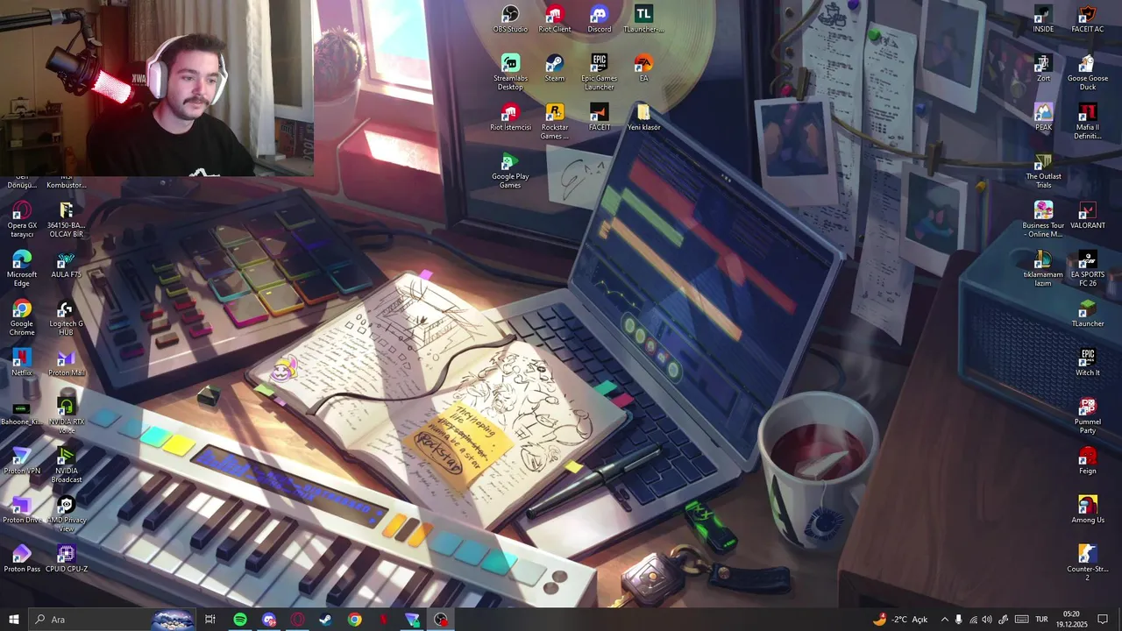Select the Netflix desktop icon

[x=22, y=363]
